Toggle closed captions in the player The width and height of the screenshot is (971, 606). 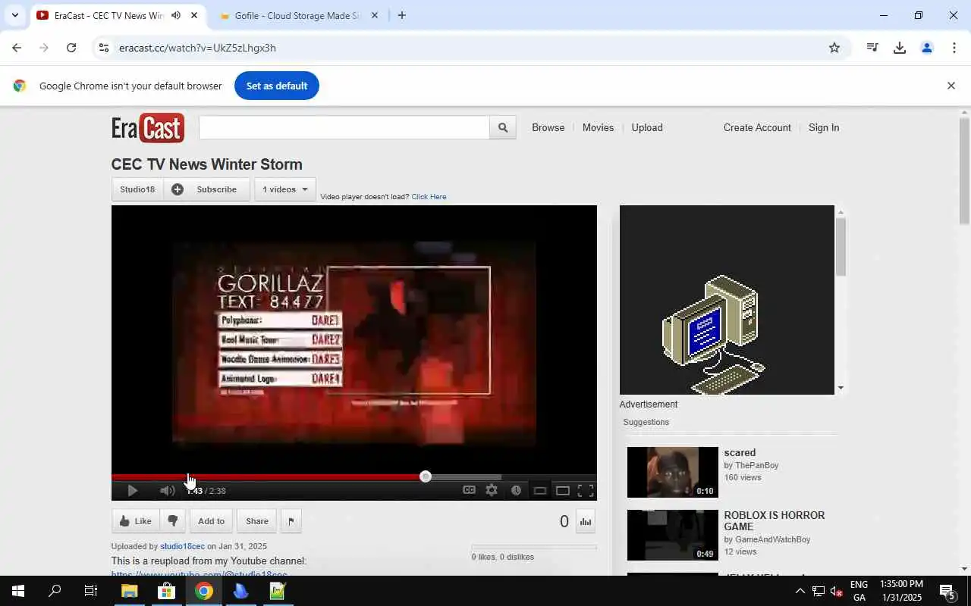pyautogui.click(x=470, y=490)
